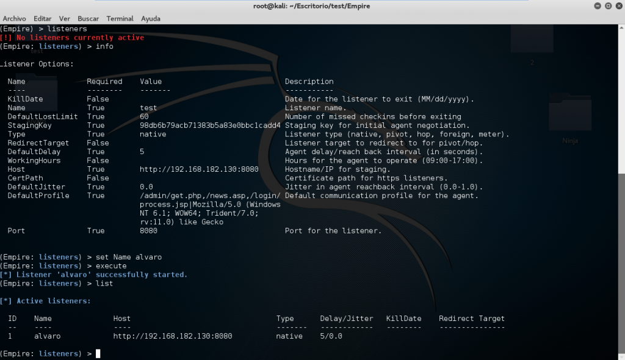
Task: Click the cursor at the bottom prompt
Action: (x=98, y=354)
